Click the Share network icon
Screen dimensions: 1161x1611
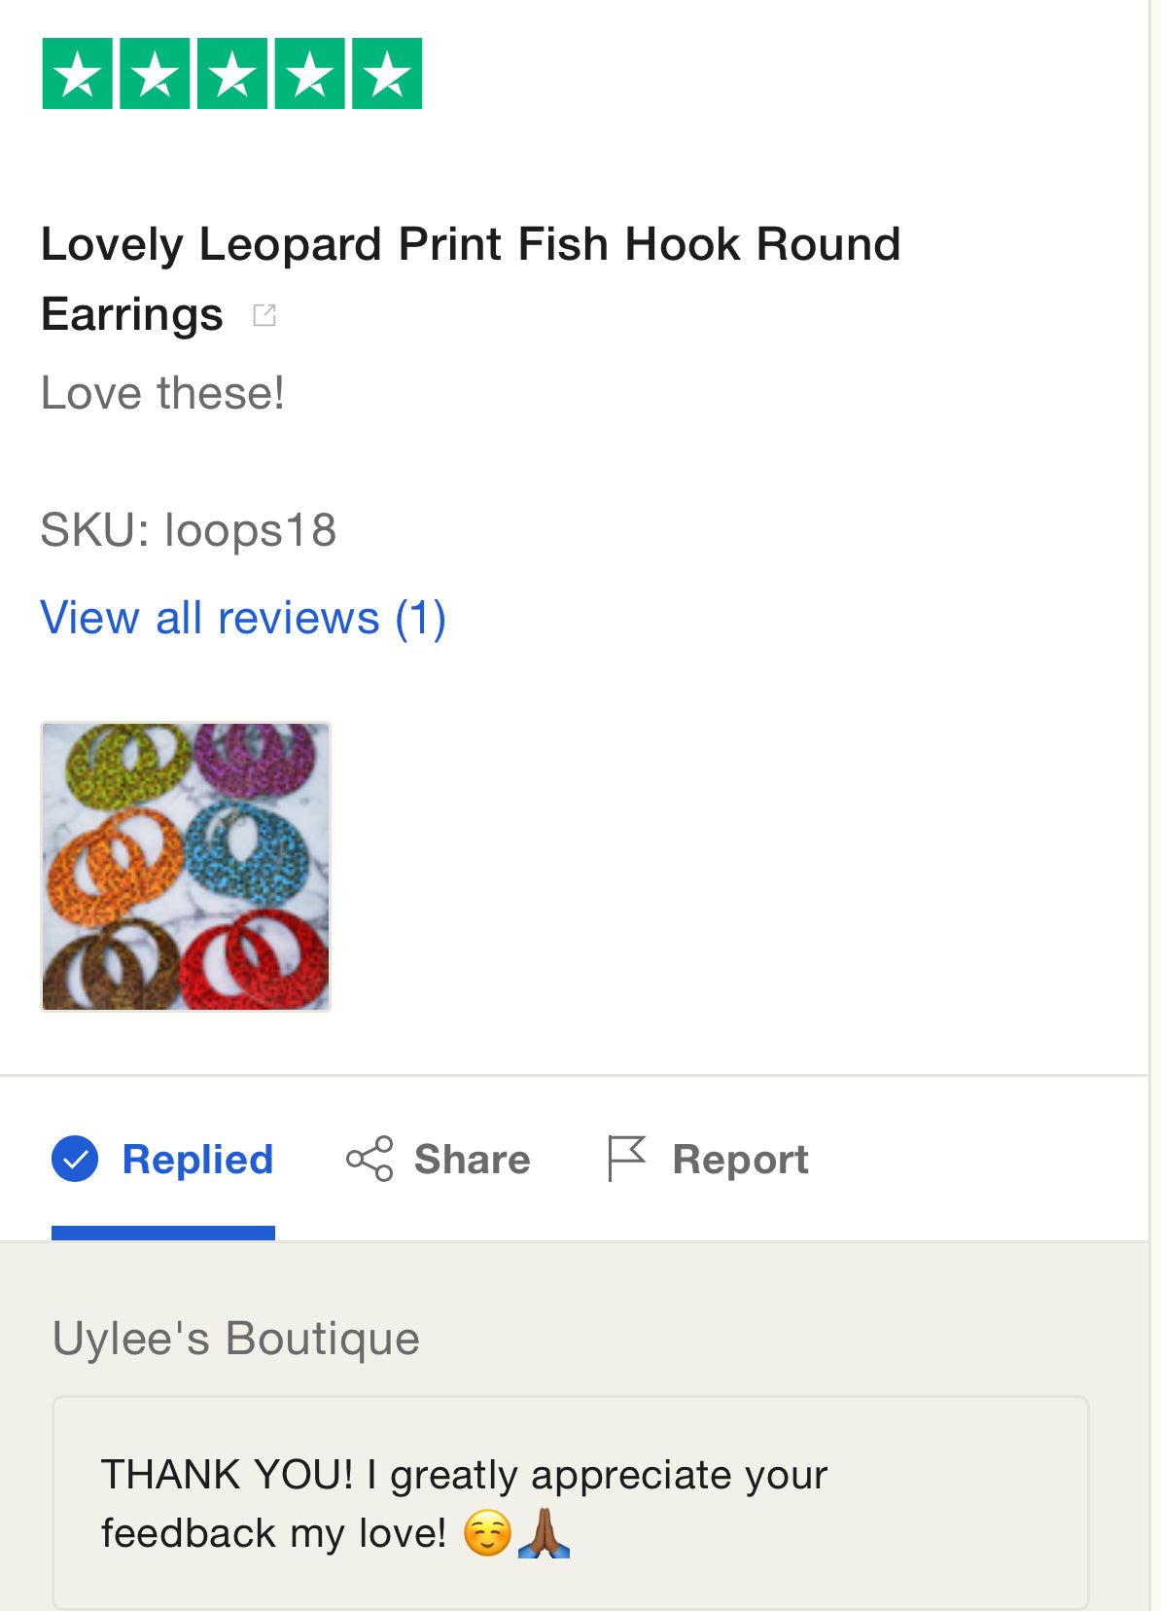tap(369, 1159)
